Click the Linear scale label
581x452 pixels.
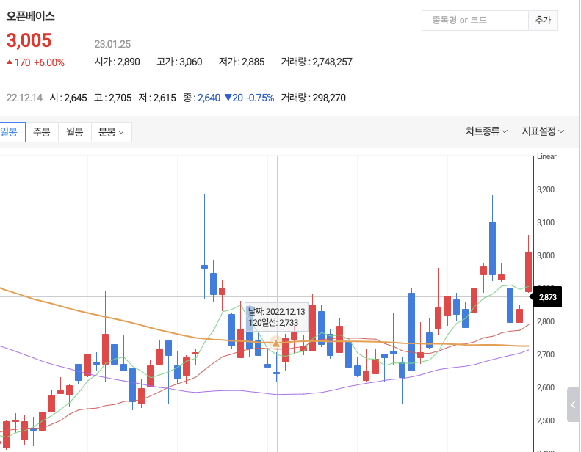coord(546,156)
